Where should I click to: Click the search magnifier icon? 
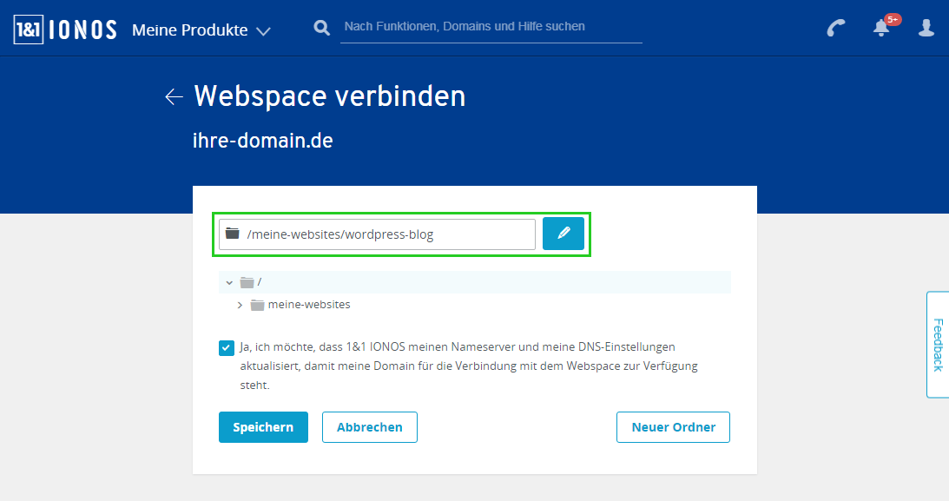(321, 27)
